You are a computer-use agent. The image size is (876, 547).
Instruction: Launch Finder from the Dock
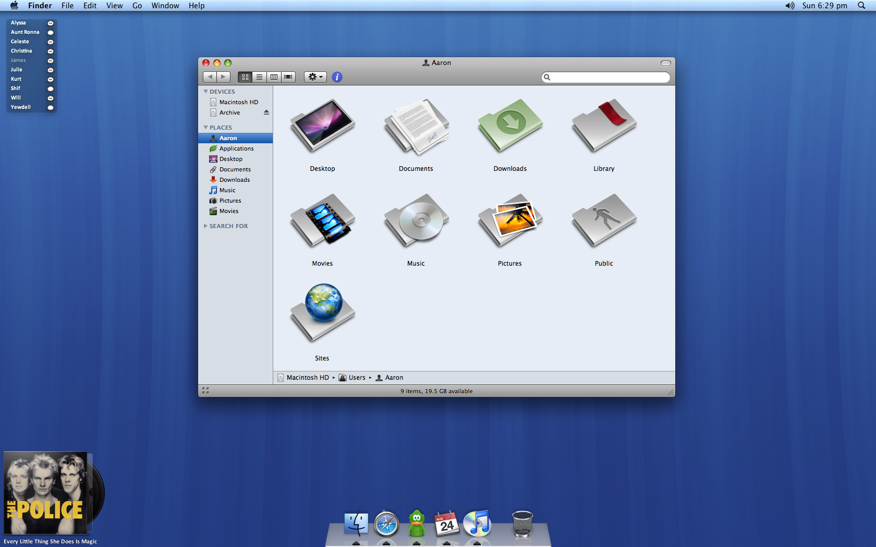click(356, 524)
